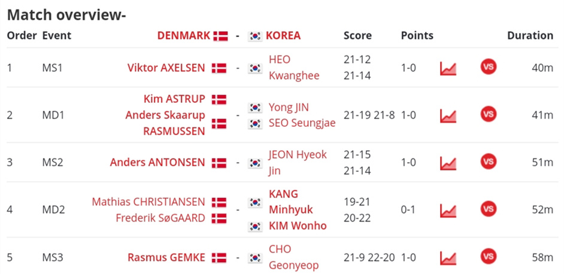Viewport: 564px width, 274px height.
Task: View score graph for the MD1 match
Action: [x=448, y=116]
